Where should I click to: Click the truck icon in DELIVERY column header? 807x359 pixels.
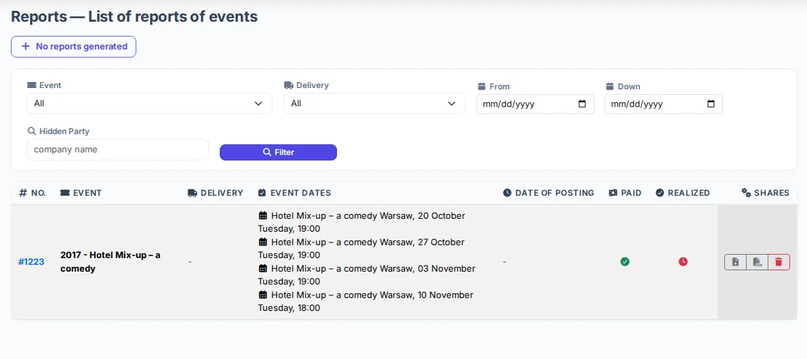click(193, 193)
